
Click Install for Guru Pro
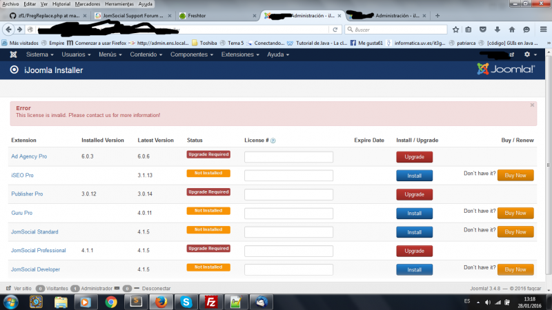(x=415, y=214)
